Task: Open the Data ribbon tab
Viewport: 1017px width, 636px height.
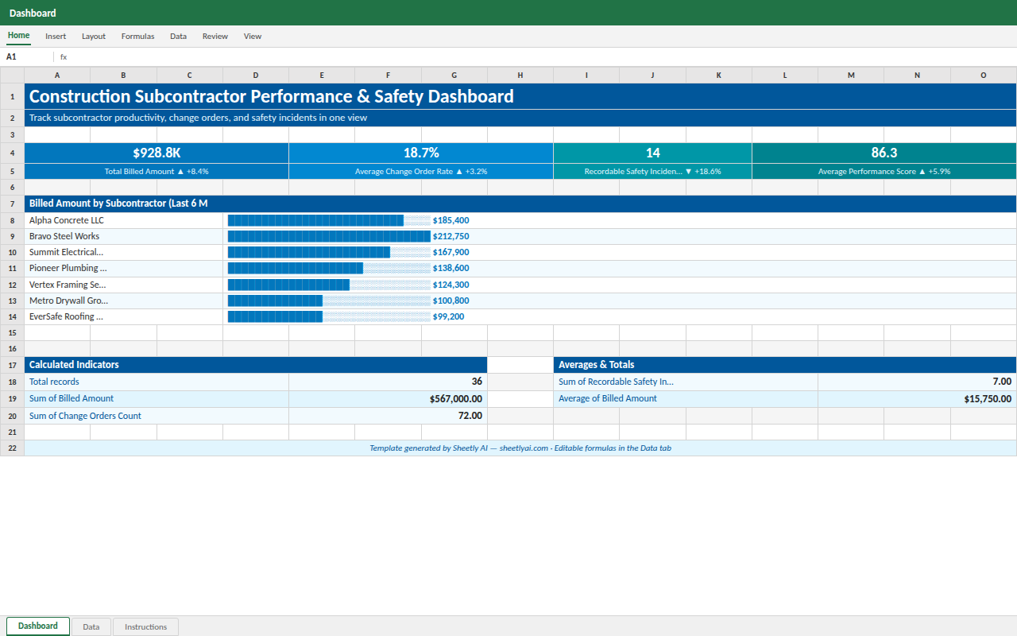Action: [x=178, y=37]
